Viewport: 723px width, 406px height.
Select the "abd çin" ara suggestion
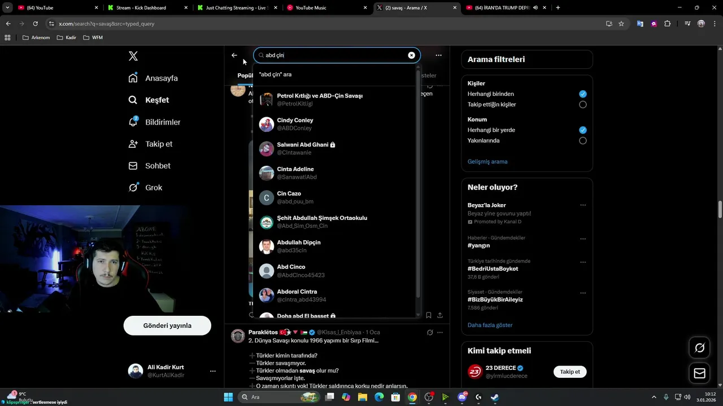(x=334, y=74)
